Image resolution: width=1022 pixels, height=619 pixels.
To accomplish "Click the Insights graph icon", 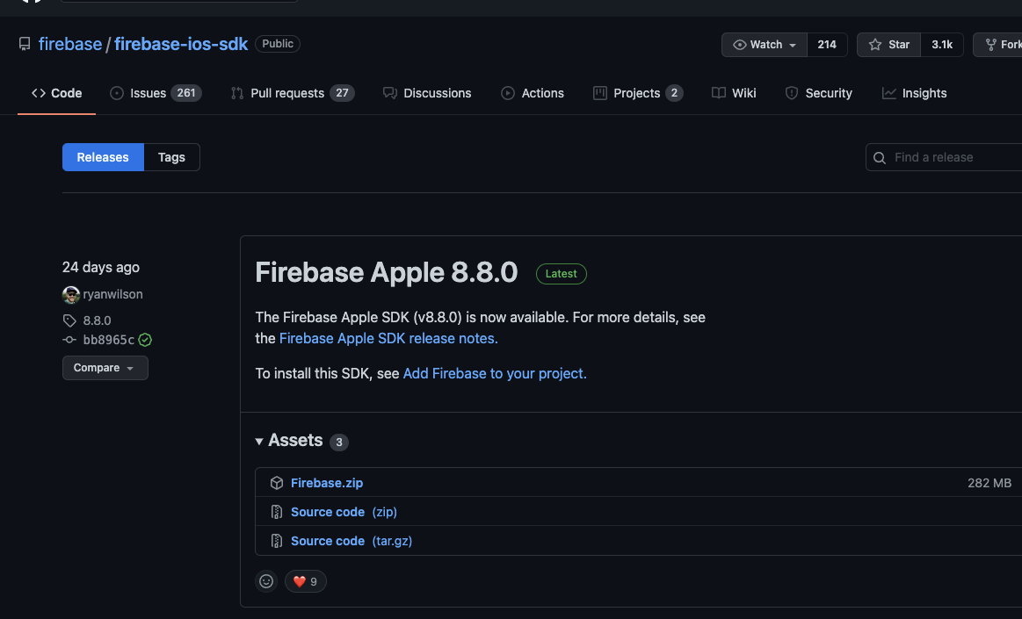I will [889, 92].
